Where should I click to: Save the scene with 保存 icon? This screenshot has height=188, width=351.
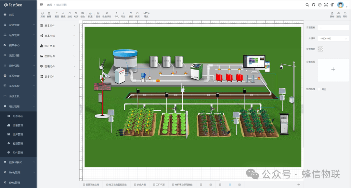[x=332, y=15]
